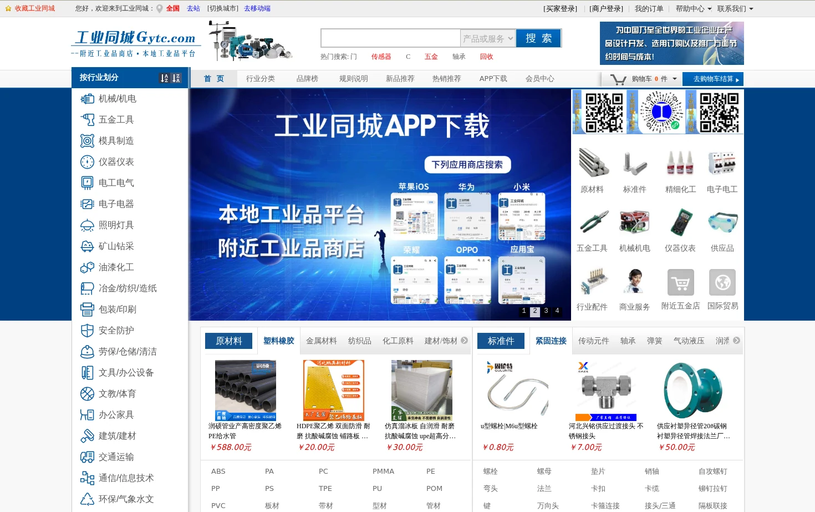Open the 切换城市 link
This screenshot has width=815, height=512.
click(223, 8)
